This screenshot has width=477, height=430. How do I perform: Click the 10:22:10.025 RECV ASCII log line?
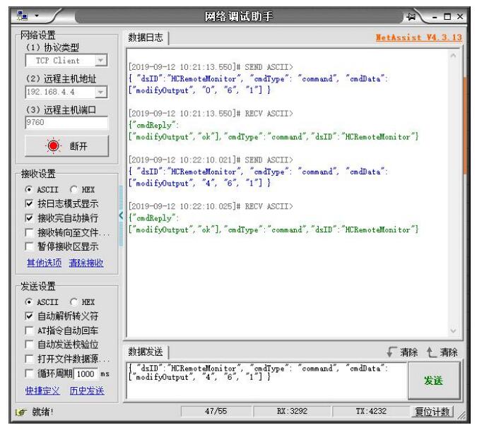point(211,206)
